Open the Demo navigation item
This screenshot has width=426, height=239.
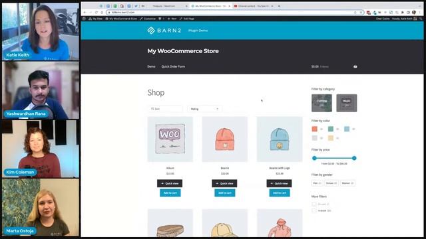(x=151, y=66)
